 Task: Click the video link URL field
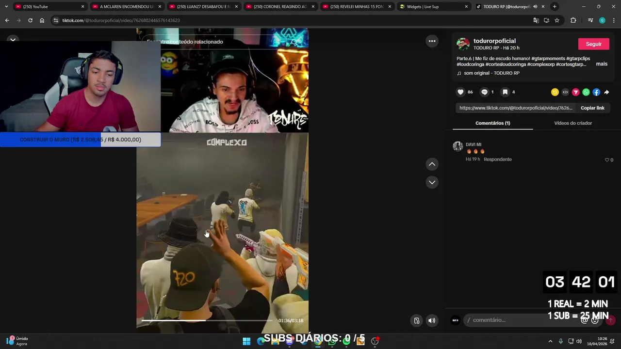click(516, 108)
